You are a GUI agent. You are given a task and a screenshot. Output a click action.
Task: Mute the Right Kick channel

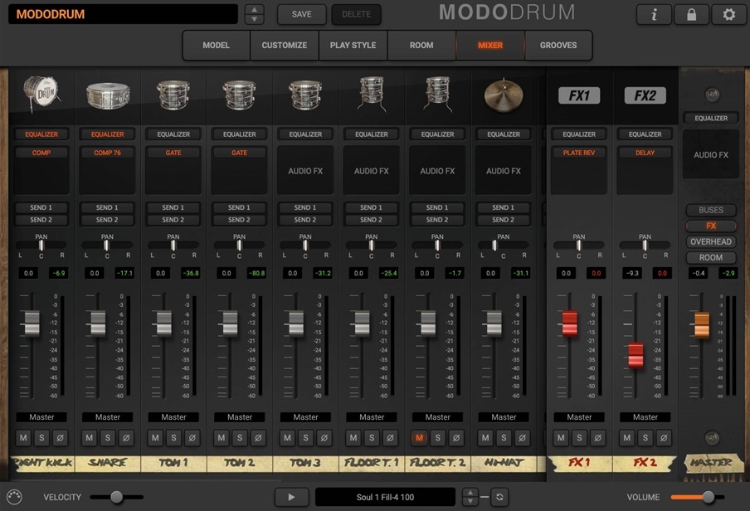(23, 437)
